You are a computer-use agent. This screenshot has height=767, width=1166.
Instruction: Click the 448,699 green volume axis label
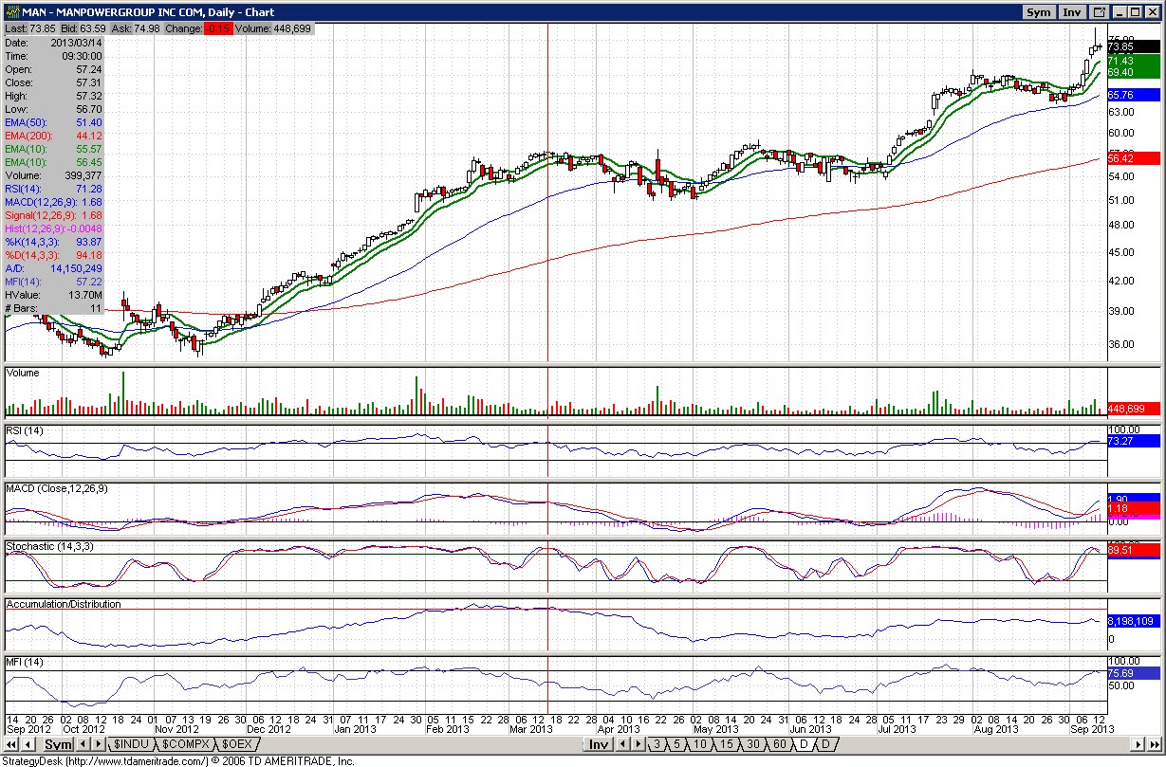pyautogui.click(x=1134, y=409)
